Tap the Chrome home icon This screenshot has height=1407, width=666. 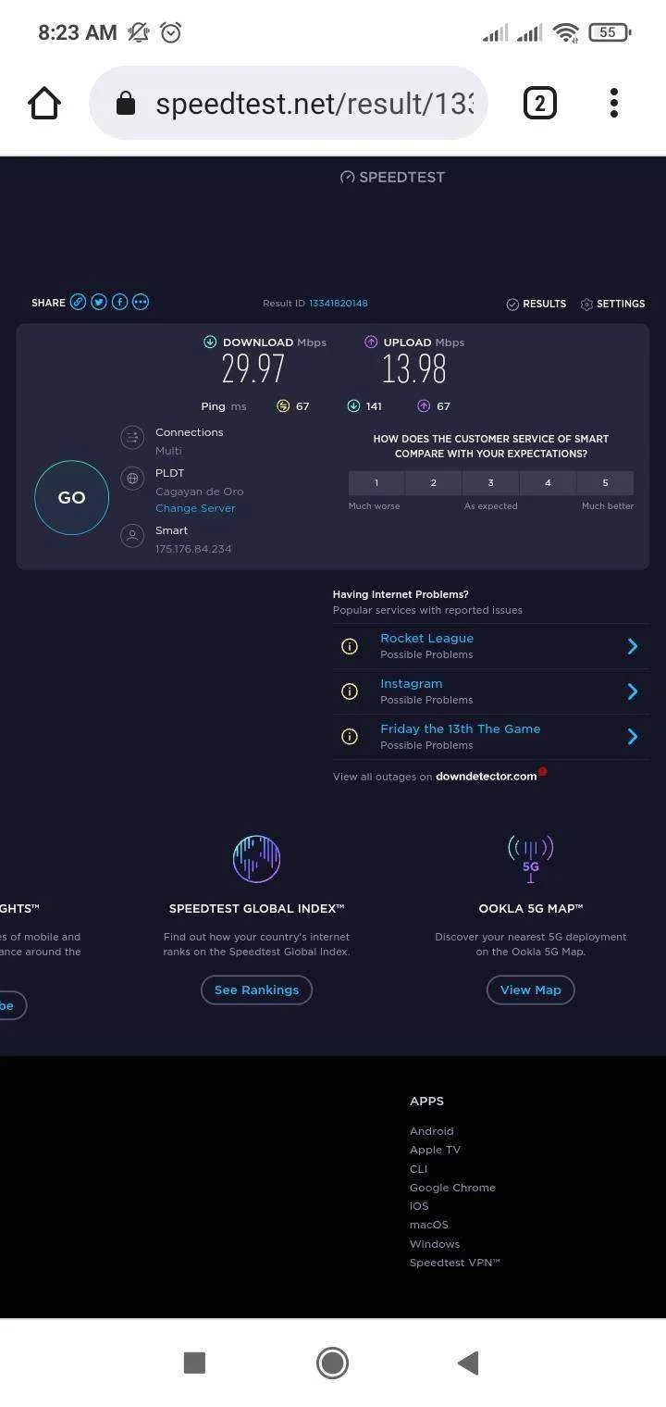(x=44, y=103)
